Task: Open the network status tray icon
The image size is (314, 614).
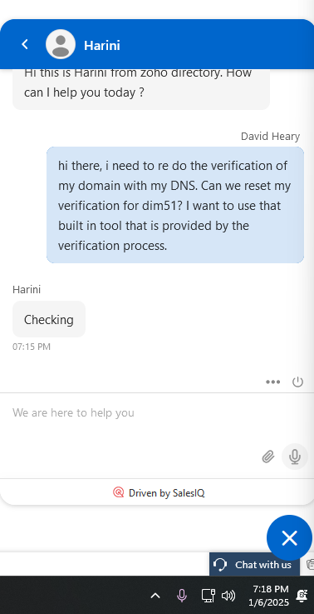Action: tap(208, 596)
